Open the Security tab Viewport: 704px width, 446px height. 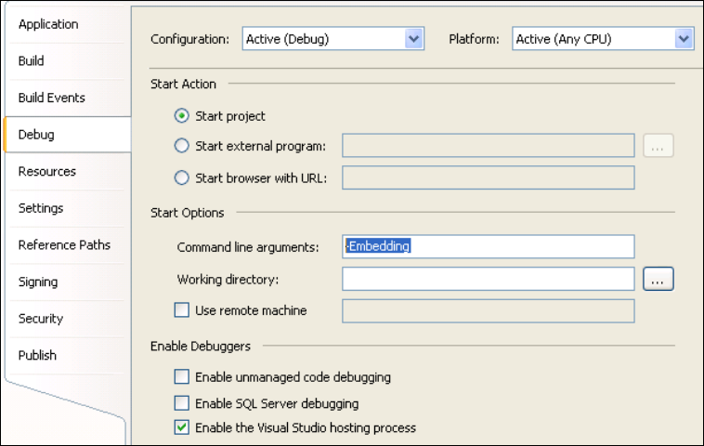41,319
